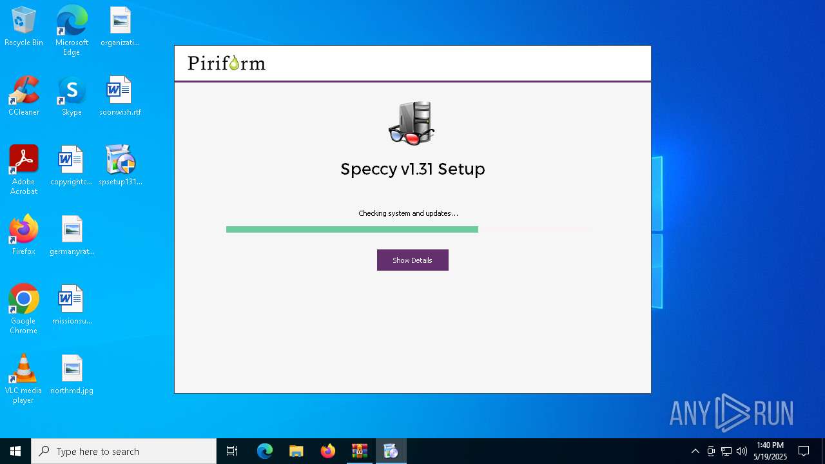Image resolution: width=825 pixels, height=464 pixels.
Task: Select the Google Chrome desktop shortcut
Action: (24, 309)
